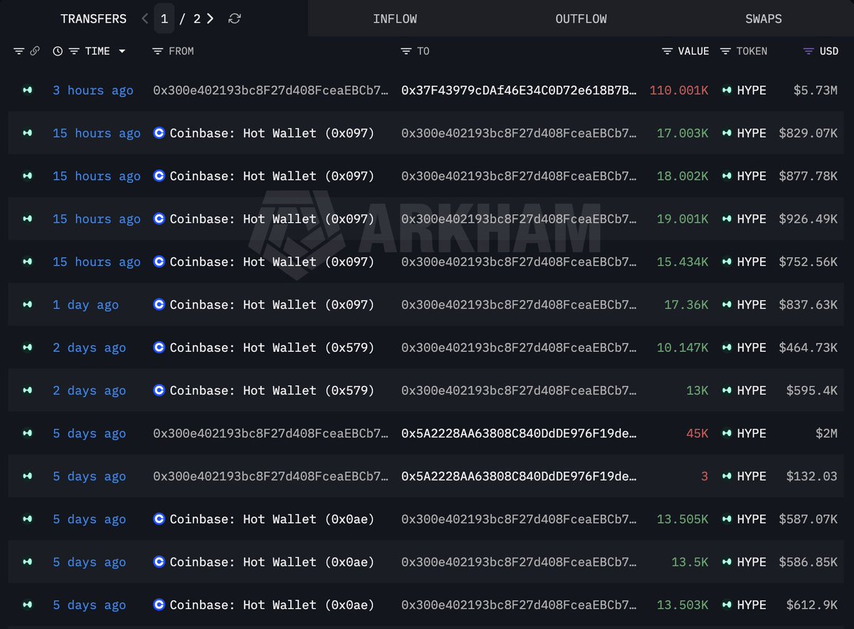
Task: Switch to the INFLOW tab
Action: [395, 19]
